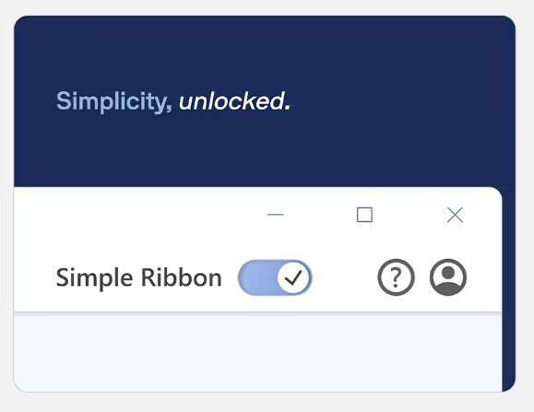Toggle the Simple Ribbon switch

275,277
